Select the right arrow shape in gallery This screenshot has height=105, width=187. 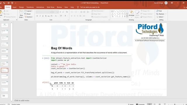(120, 14)
